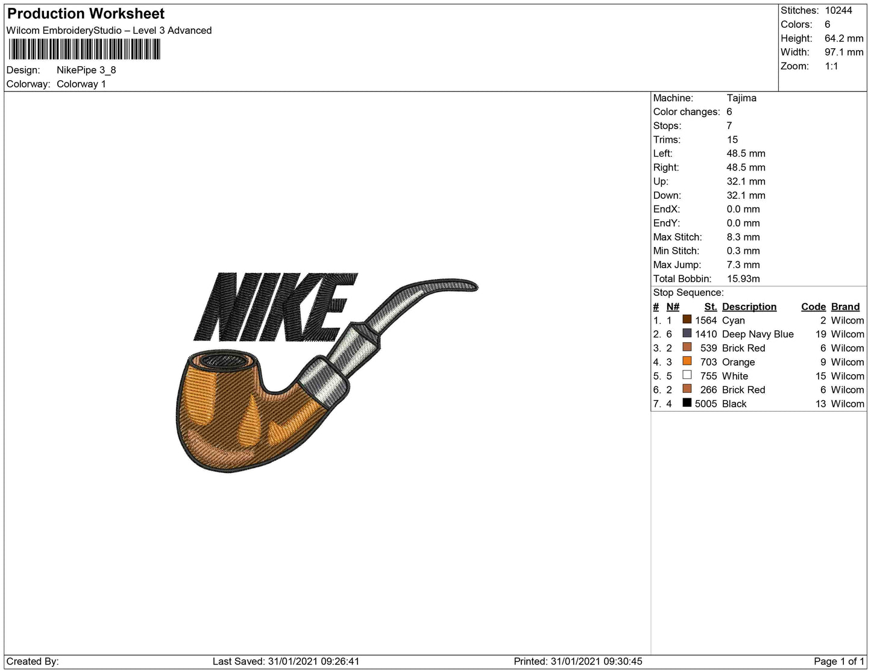This screenshot has width=871, height=670.
Task: Click the Brick Red swatch with 266 stitches
Action: click(x=687, y=389)
